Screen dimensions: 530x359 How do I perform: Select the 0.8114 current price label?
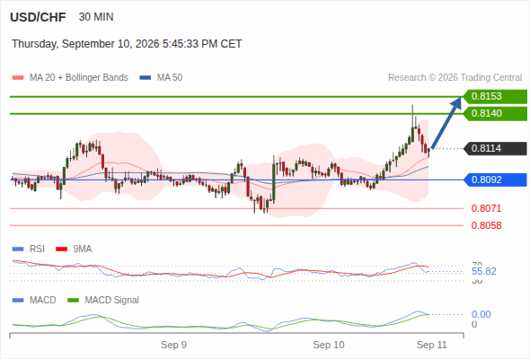click(495, 149)
